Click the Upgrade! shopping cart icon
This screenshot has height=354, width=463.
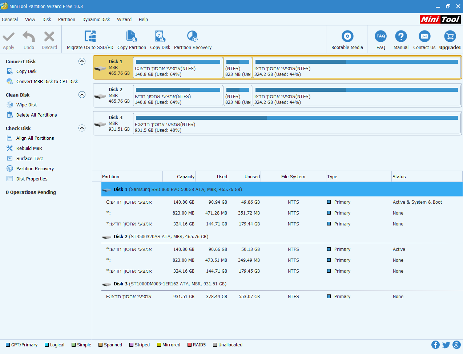pyautogui.click(x=450, y=36)
